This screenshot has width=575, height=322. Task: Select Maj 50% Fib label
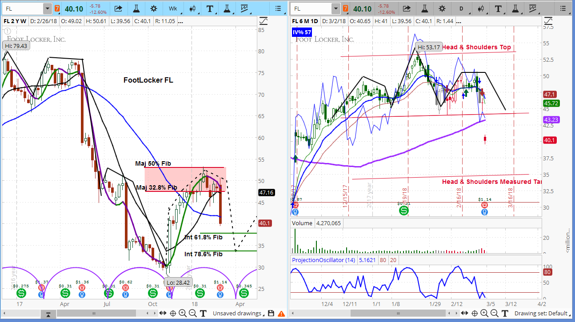[x=153, y=164]
